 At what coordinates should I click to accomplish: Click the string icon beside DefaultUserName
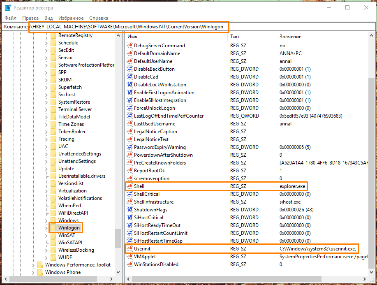(130, 61)
